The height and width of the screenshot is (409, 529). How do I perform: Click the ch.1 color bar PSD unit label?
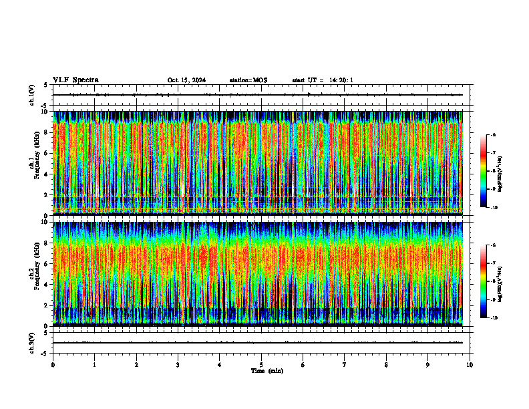500,174
